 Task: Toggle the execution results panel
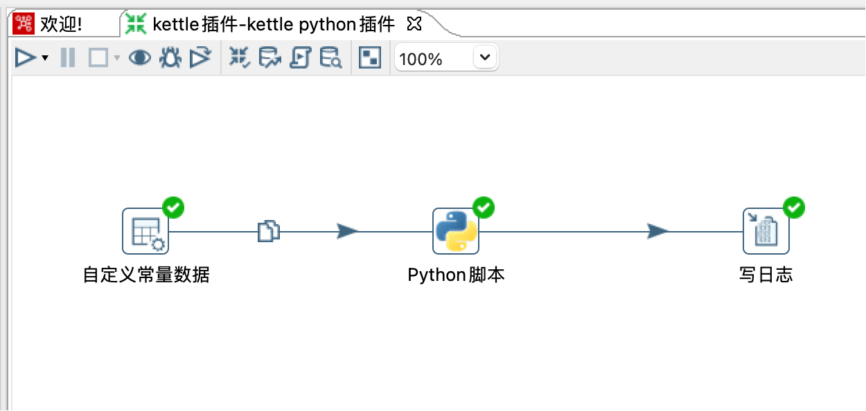370,58
